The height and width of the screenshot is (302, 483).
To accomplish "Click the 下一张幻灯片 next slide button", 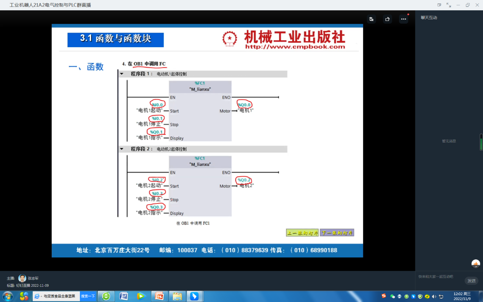I will click(x=337, y=233).
